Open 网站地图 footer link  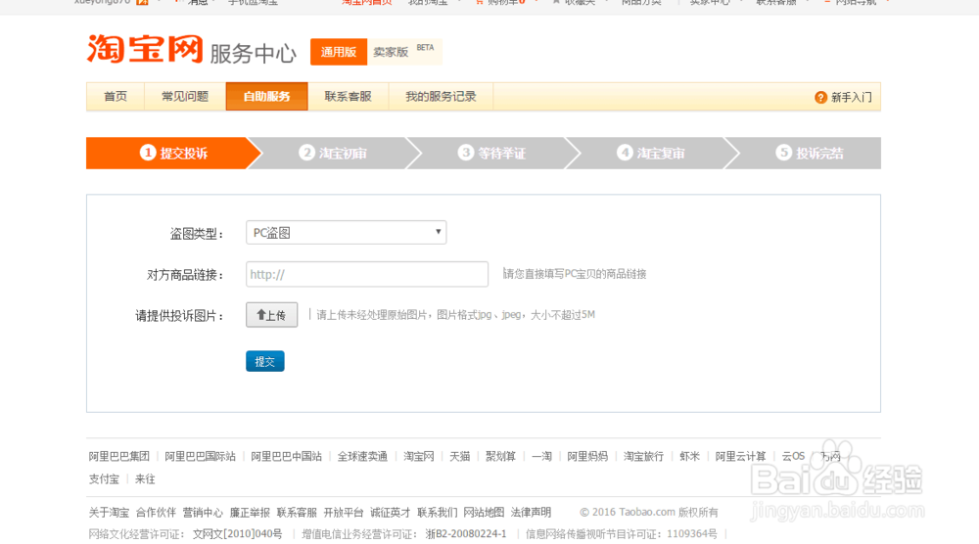pos(484,513)
